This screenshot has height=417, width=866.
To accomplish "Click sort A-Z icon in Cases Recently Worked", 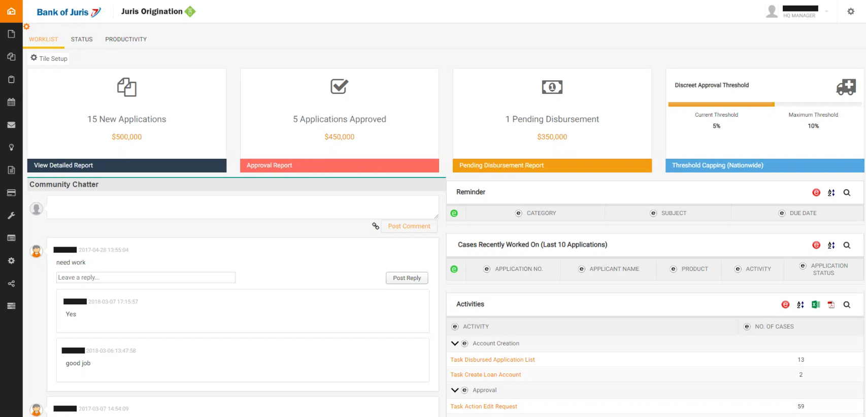I will click(831, 246).
